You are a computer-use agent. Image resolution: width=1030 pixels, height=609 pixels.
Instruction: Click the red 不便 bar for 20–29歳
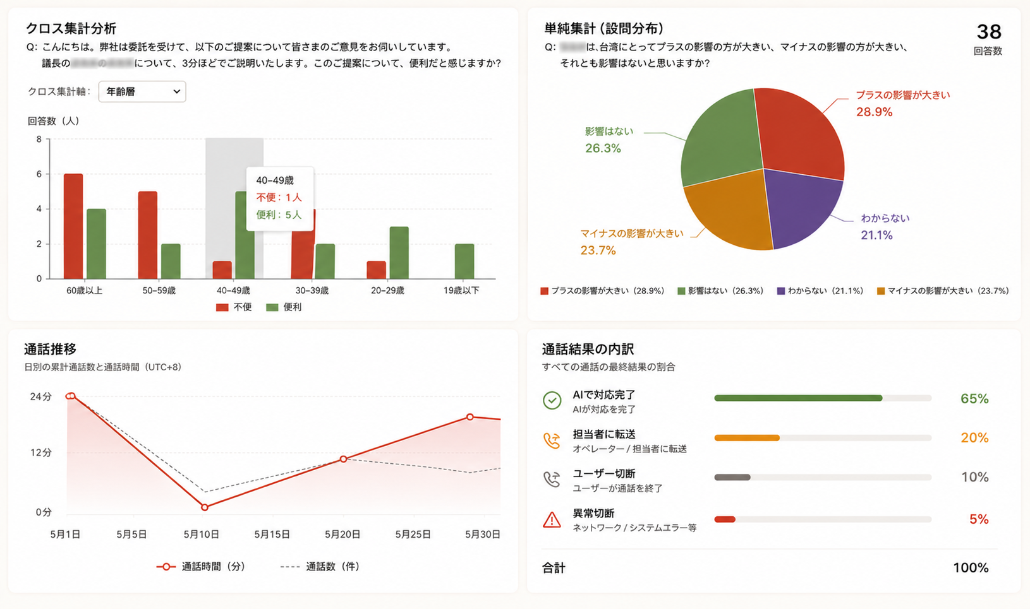pos(376,270)
